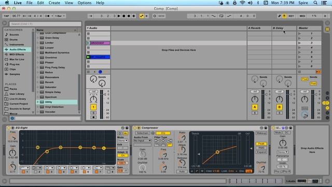Viewport: 332px width, 187px height.
Task: Expand the Grain Delay entry
Action: [38, 38]
